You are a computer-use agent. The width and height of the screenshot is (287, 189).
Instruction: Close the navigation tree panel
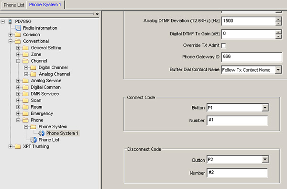tap(97, 14)
